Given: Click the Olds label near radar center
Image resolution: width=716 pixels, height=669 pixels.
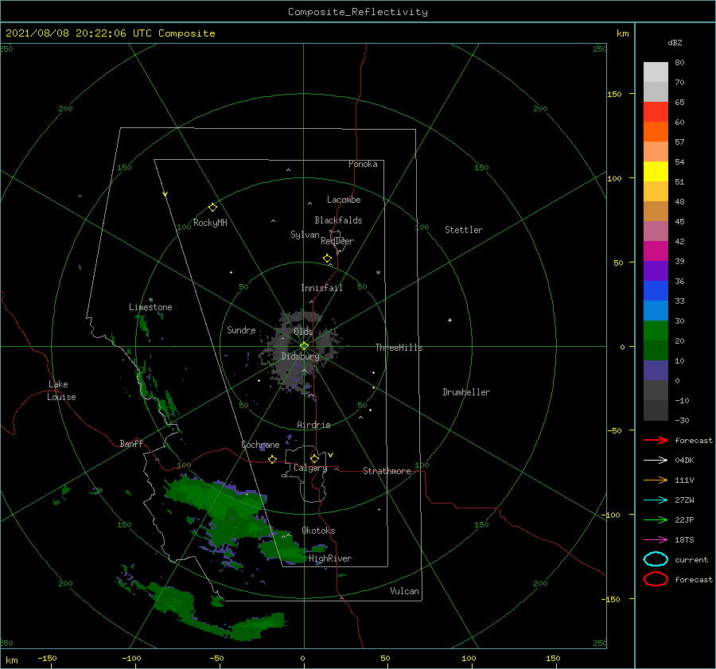Looking at the screenshot, I should 303,331.
